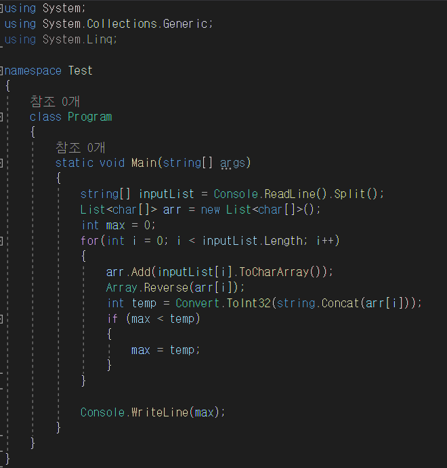This screenshot has width=447, height=468.
Task: Click the static keyword
Action: coord(74,163)
